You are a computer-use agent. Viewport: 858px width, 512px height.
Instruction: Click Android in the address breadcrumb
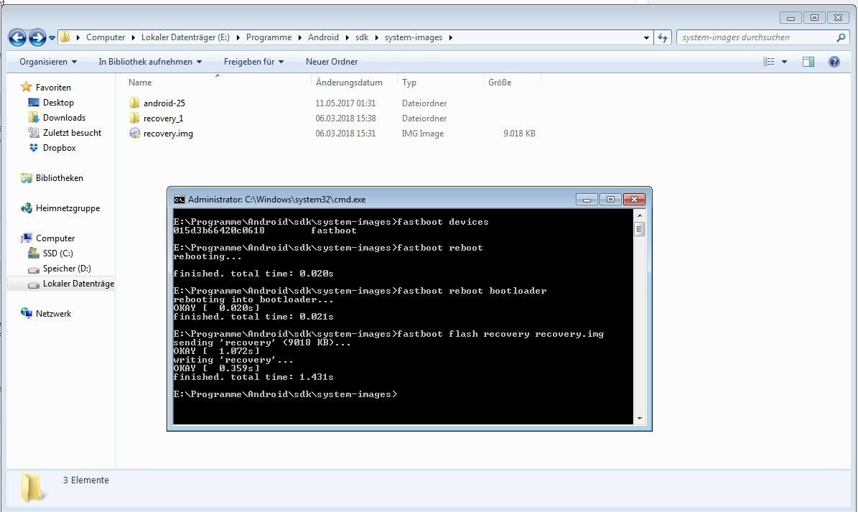click(x=323, y=37)
